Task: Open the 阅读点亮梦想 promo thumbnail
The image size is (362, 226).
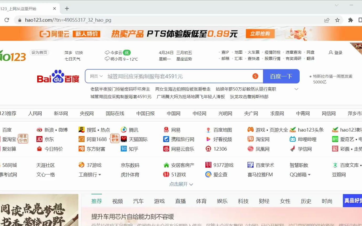Action: pyautogui.click(x=39, y=210)
